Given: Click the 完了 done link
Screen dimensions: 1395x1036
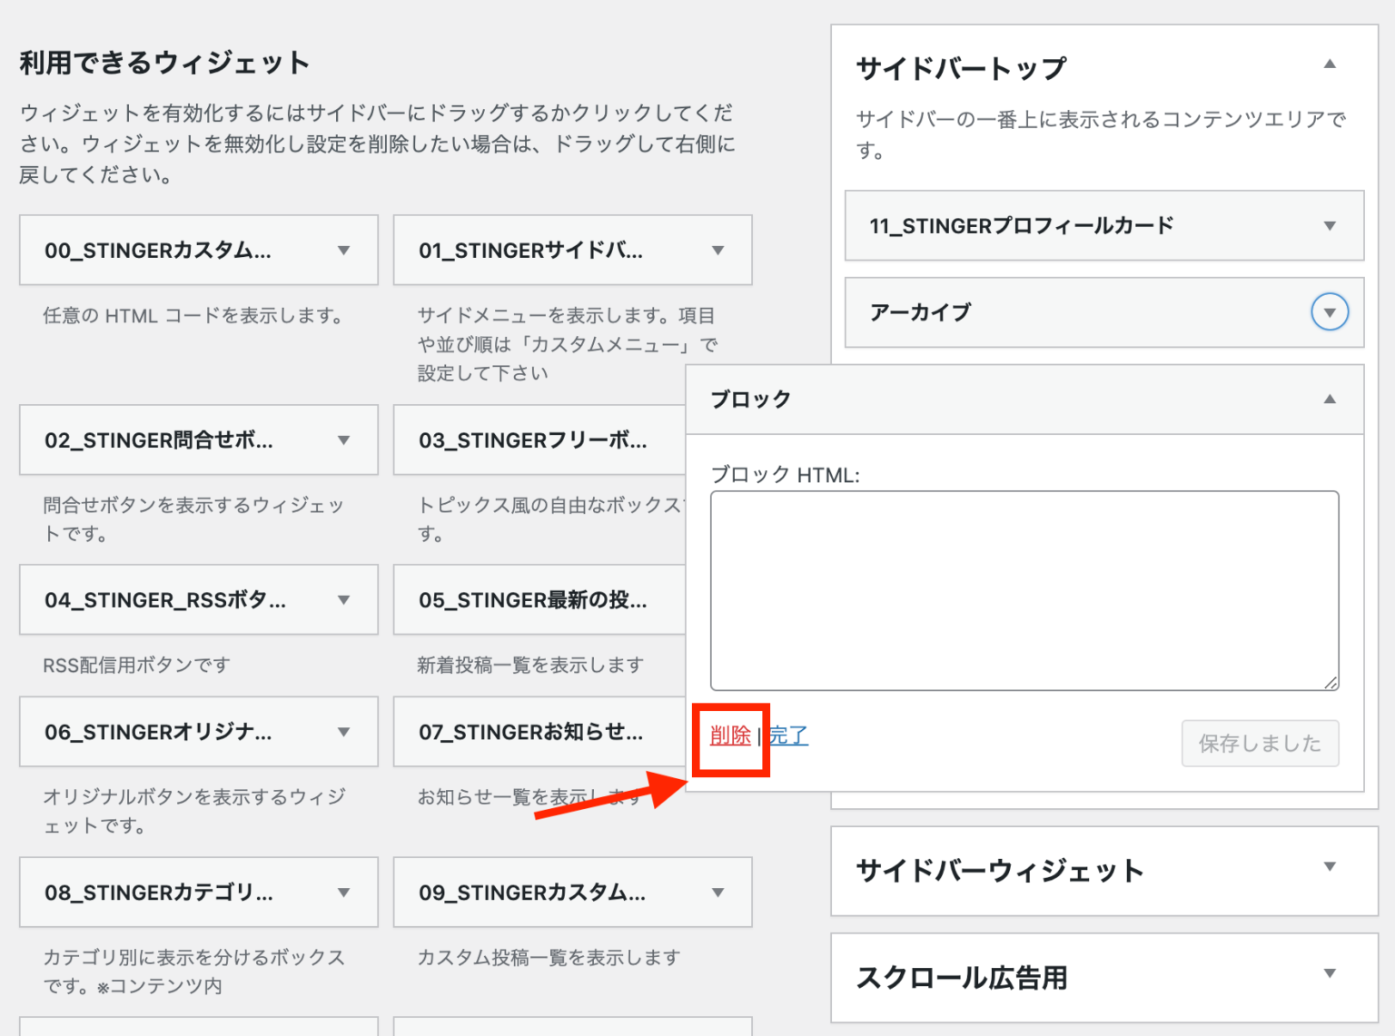Looking at the screenshot, I should tap(788, 736).
